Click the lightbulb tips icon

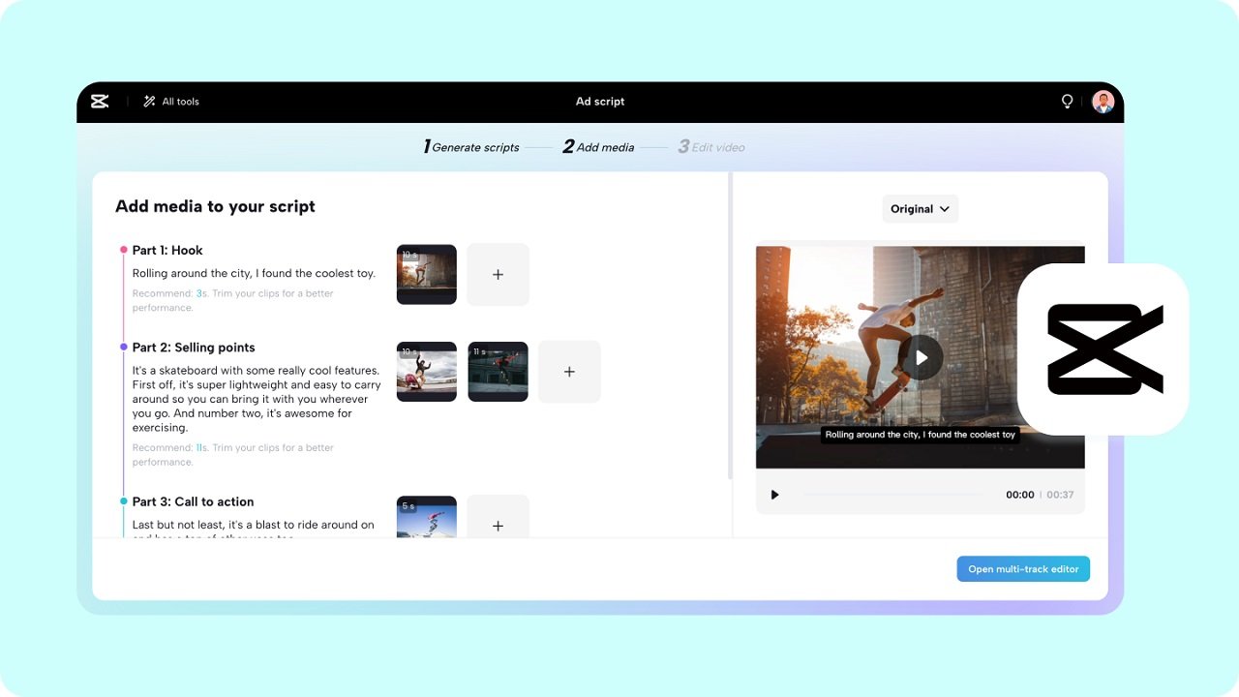pyautogui.click(x=1067, y=101)
